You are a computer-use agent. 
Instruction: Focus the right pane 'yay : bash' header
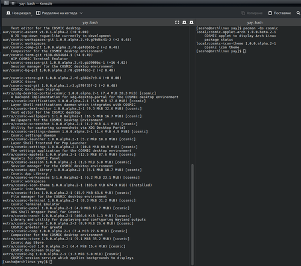point(255,22)
